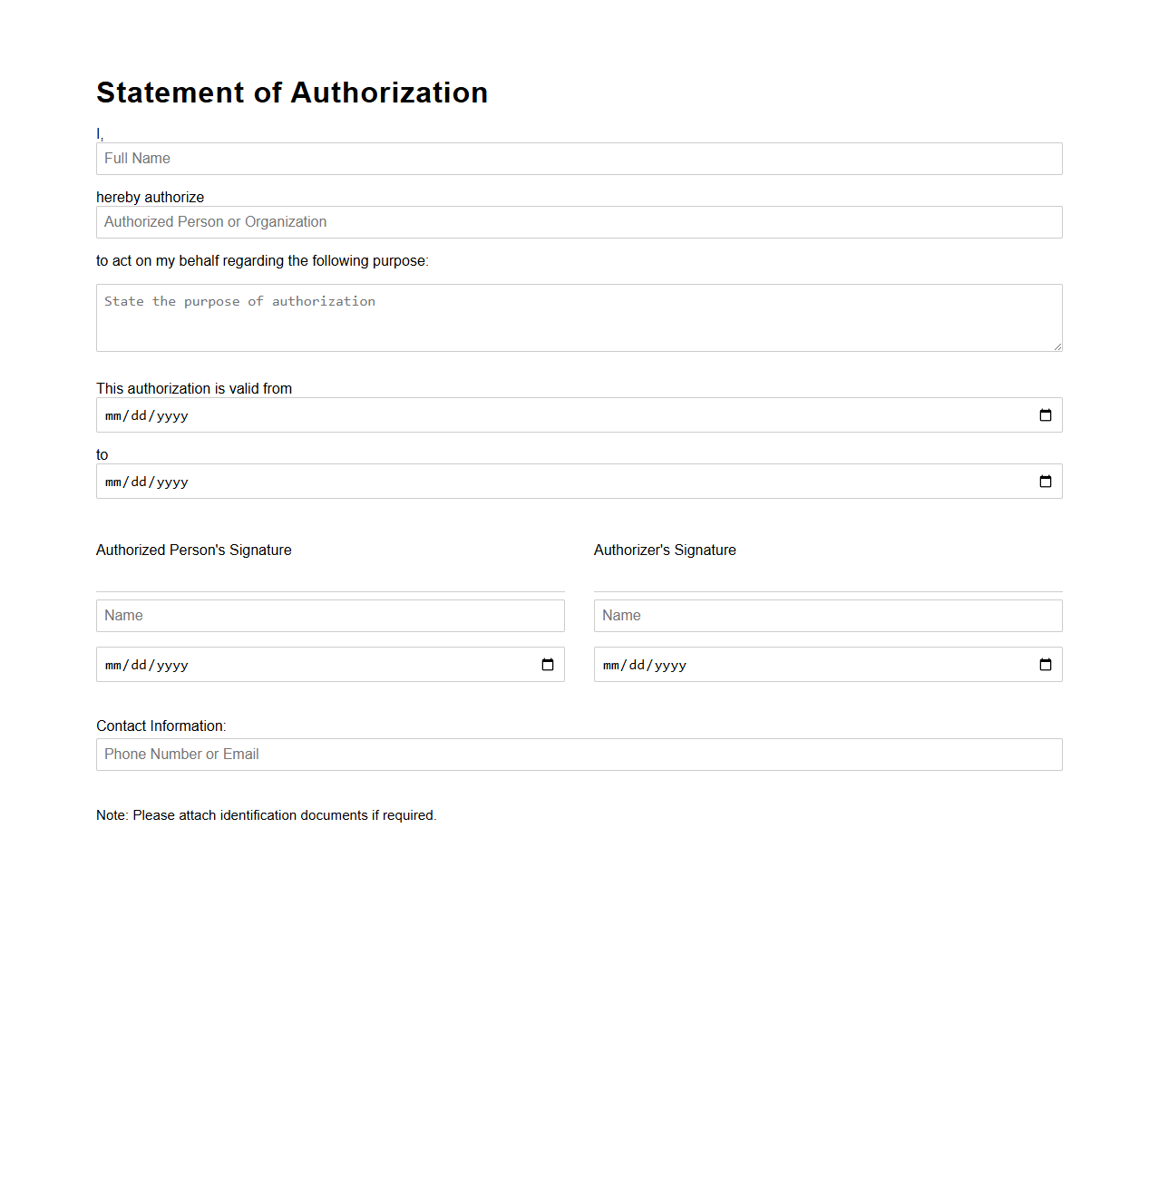Click inside the valid-from date input box

(453, 414)
